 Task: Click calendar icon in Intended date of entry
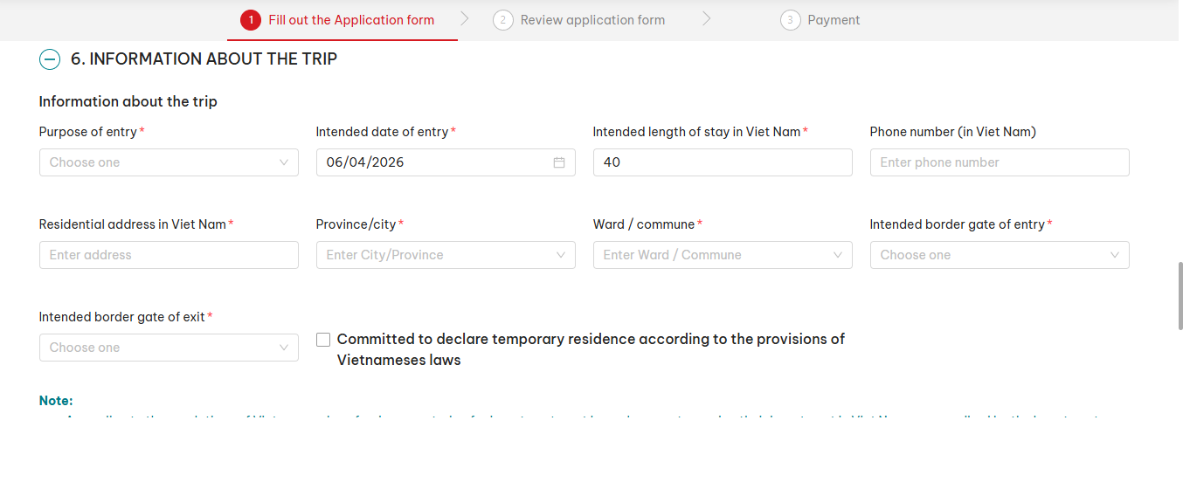(559, 162)
